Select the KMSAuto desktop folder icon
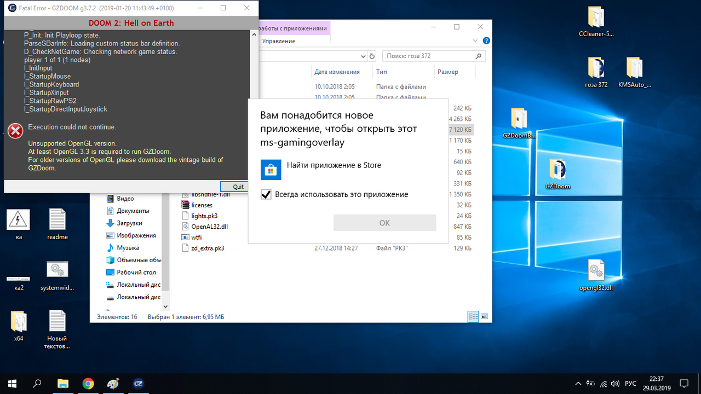This screenshot has height=394, width=701. pos(634,72)
